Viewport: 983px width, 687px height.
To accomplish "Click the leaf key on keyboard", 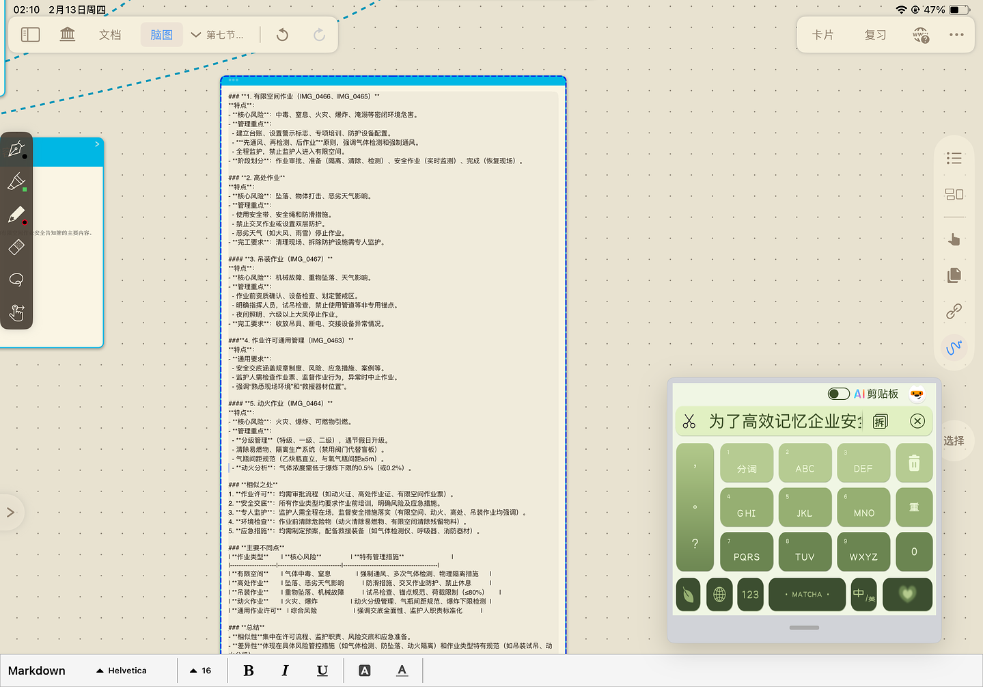I will pyautogui.click(x=688, y=594).
